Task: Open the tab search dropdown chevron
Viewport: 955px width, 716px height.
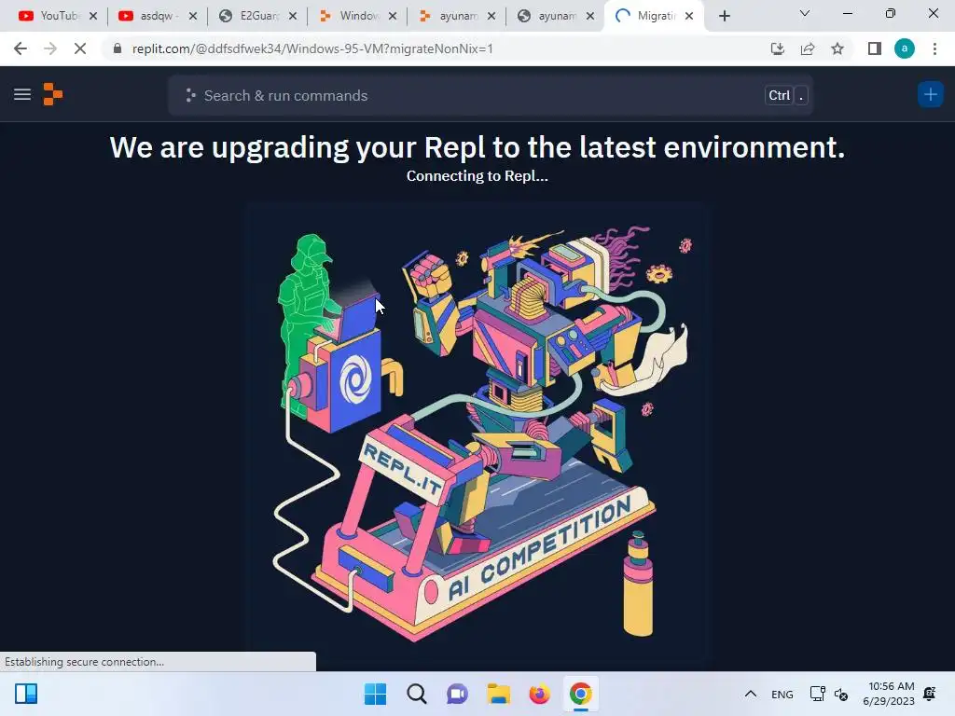Action: tap(805, 13)
